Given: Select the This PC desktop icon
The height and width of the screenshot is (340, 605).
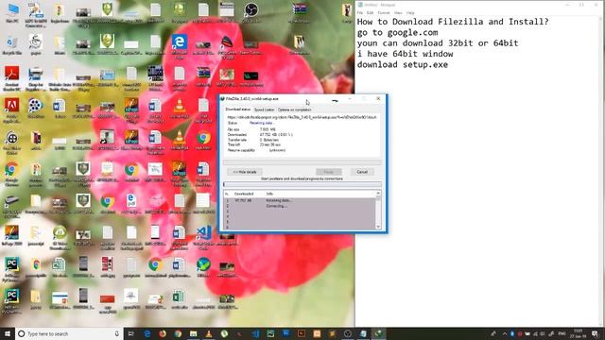Looking at the screenshot, I should coord(12,12).
